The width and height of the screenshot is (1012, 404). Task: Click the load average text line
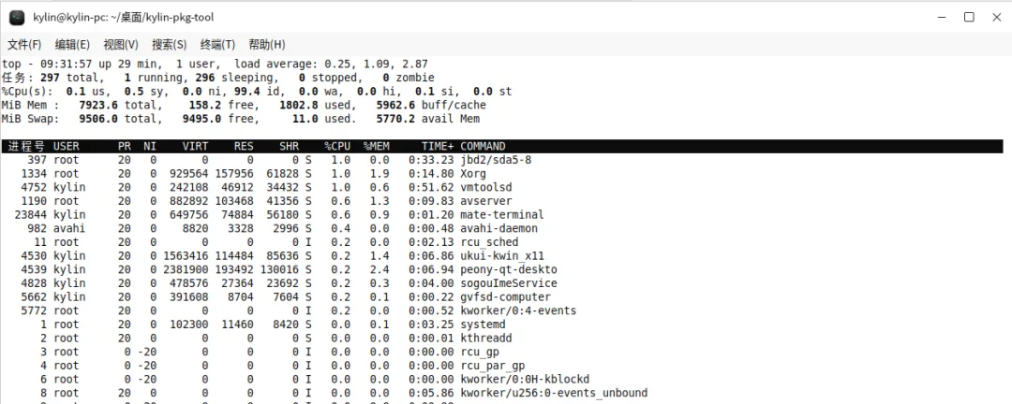[x=215, y=64]
